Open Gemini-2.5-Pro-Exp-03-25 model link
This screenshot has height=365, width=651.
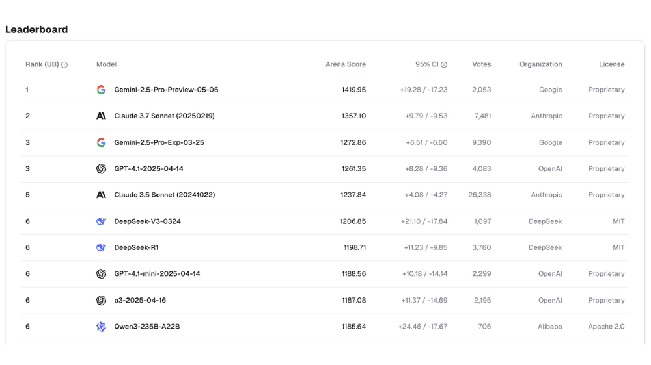pos(159,142)
